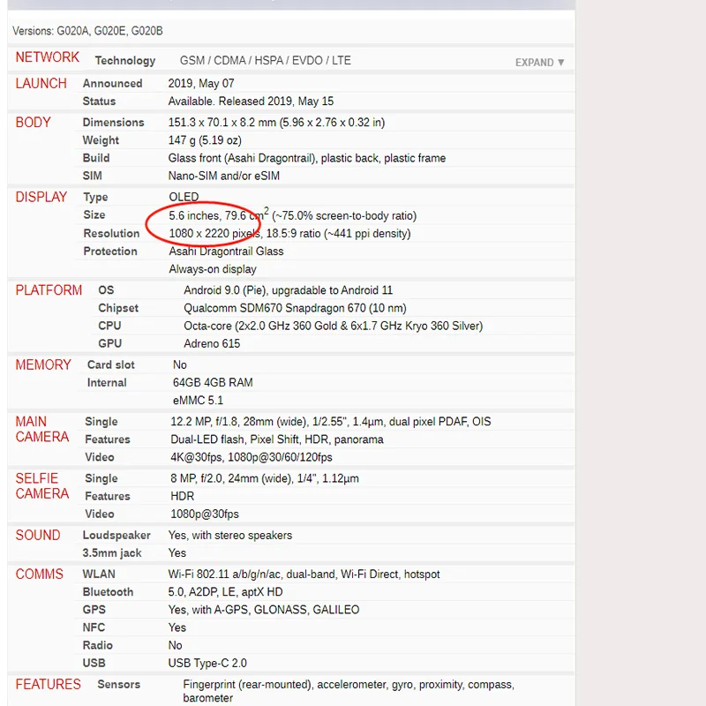Click the Weight spec label
Viewport: 706px width, 706px height.
(101, 140)
